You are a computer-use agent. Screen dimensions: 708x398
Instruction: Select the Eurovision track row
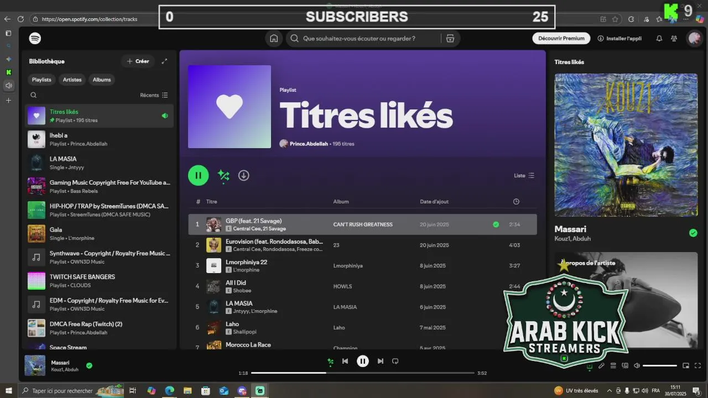coord(362,245)
